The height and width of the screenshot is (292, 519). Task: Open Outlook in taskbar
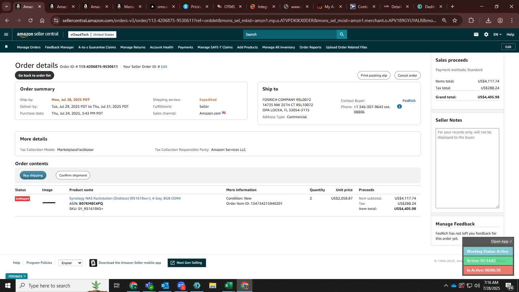pyautogui.click(x=165, y=286)
